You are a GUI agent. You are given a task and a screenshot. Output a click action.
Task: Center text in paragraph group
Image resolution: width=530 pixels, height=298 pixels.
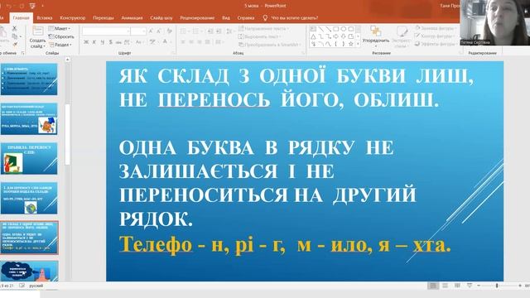pos(191,42)
